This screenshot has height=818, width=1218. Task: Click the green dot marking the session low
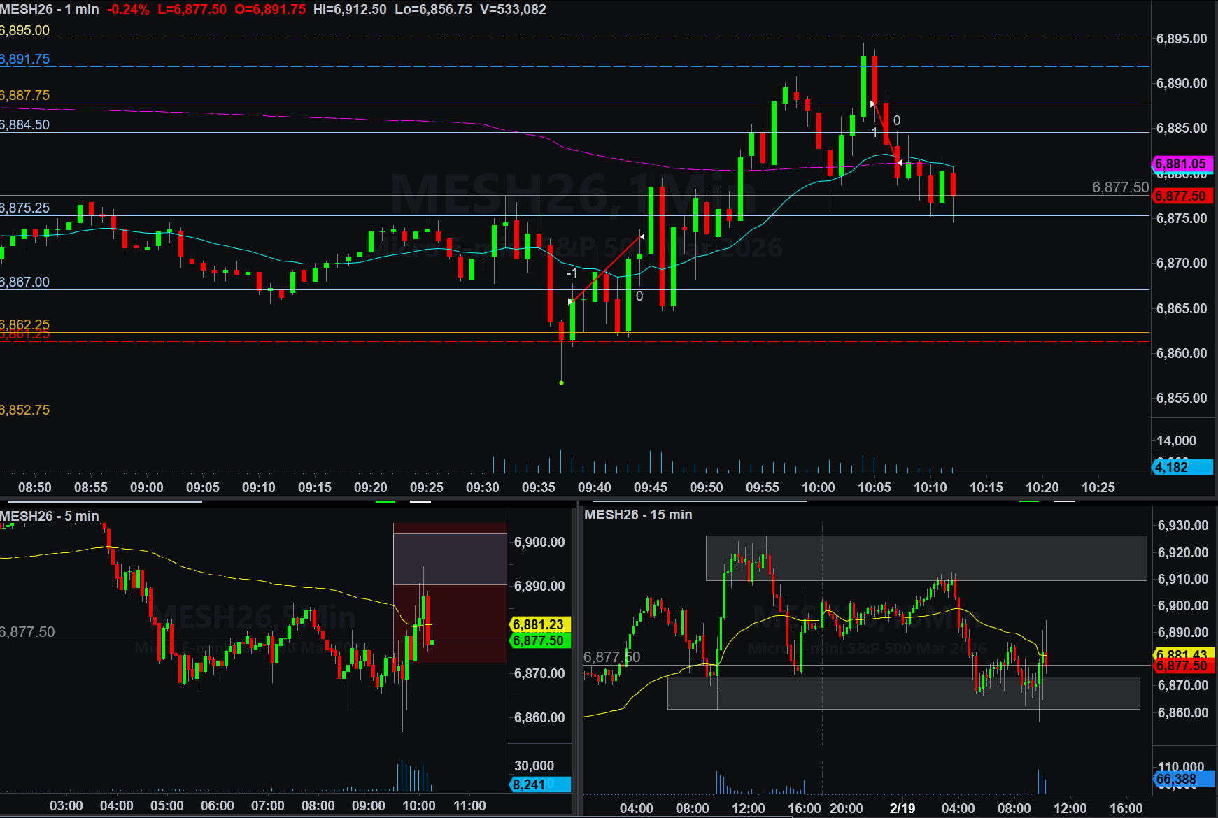pyautogui.click(x=561, y=382)
